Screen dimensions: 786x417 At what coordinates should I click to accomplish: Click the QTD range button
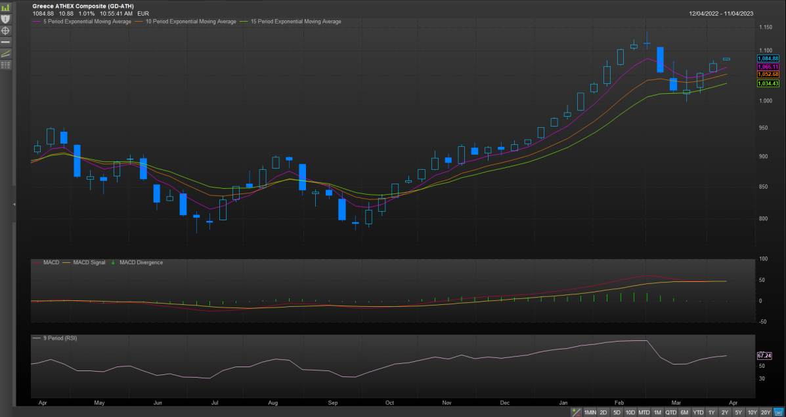click(x=670, y=412)
